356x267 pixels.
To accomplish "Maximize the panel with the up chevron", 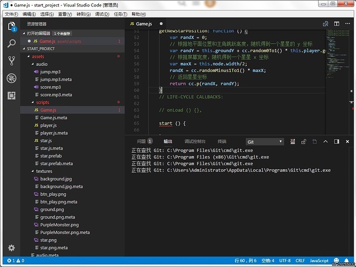I will pyautogui.click(x=325, y=142).
